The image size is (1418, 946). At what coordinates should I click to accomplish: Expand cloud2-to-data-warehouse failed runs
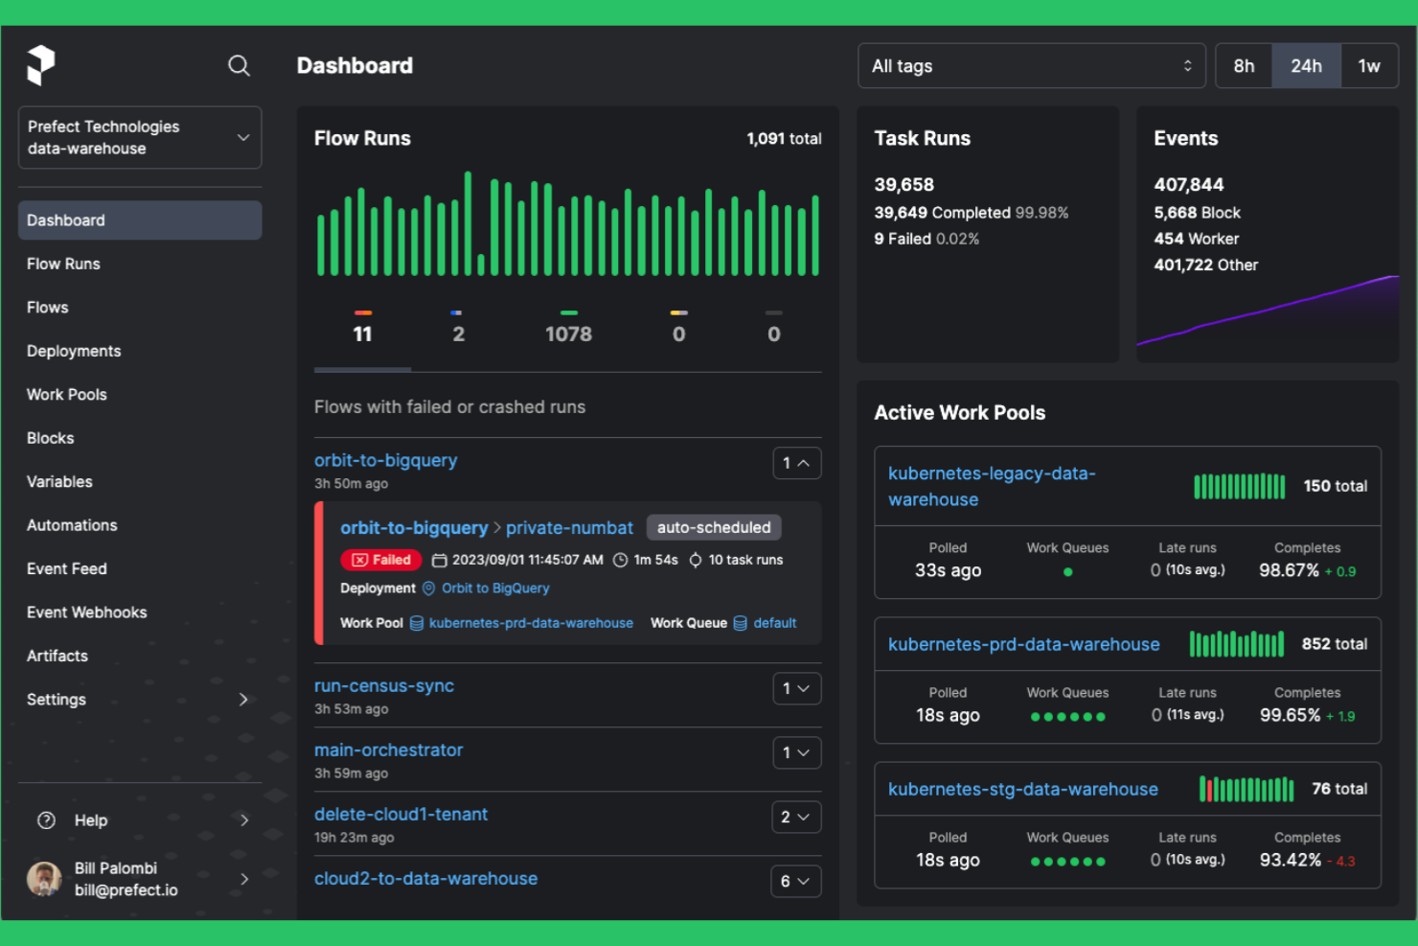tap(796, 881)
